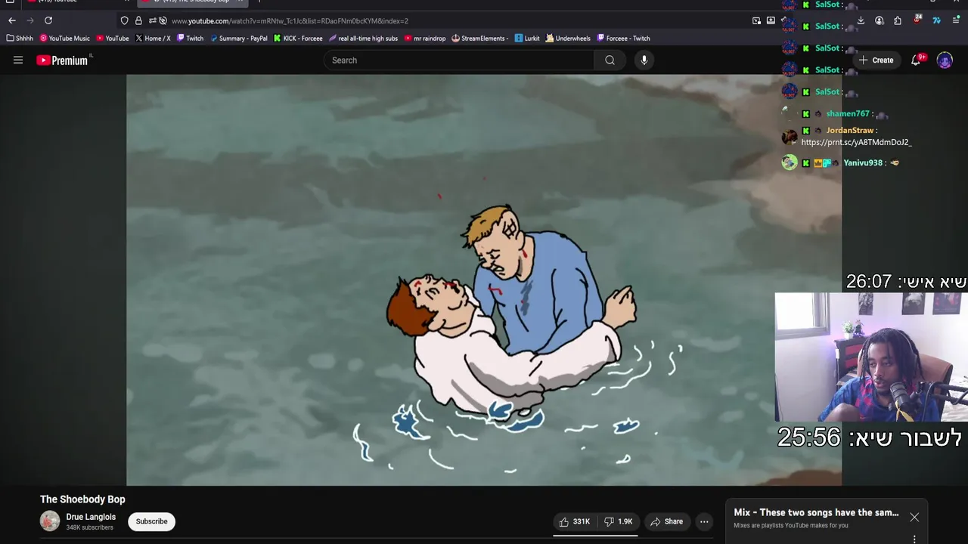The image size is (968, 544).
Task: Subscribe to Drue Langlois
Action: coord(152,521)
